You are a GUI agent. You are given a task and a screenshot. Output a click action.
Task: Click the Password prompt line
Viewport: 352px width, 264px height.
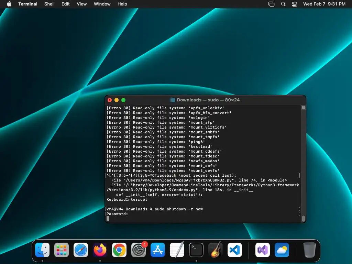(x=117, y=214)
